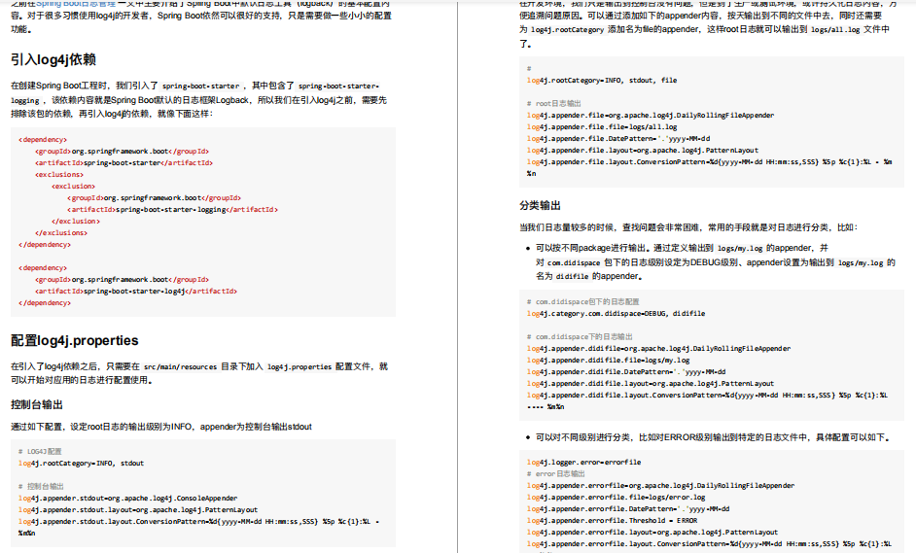Click log4j.appender.didifile.DatePattern line
This screenshot has width=916, height=553.
[x=626, y=372]
